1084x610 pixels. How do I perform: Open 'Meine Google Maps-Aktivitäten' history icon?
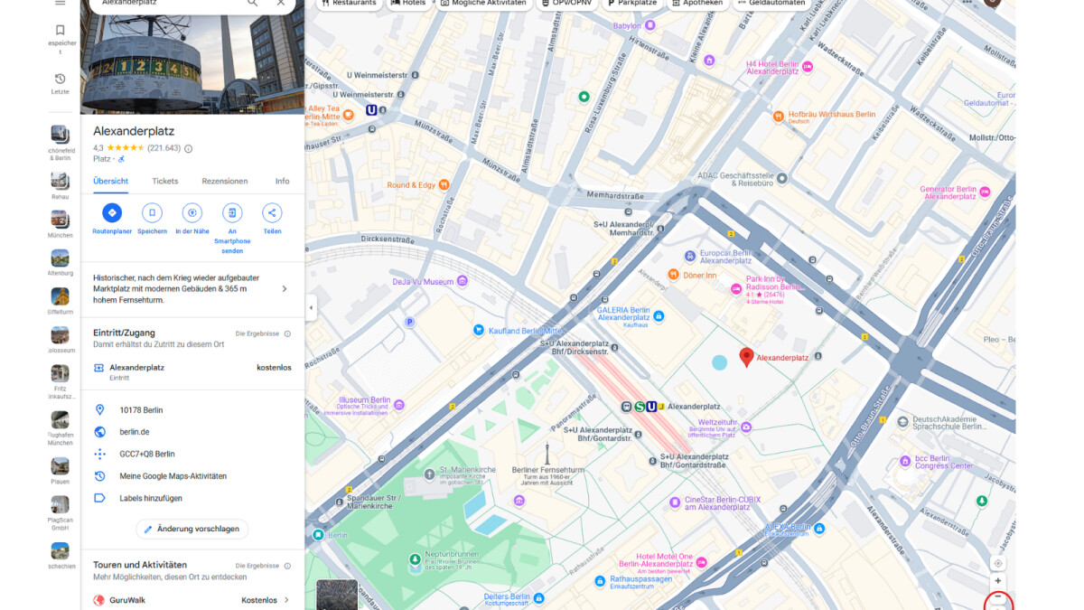click(99, 475)
